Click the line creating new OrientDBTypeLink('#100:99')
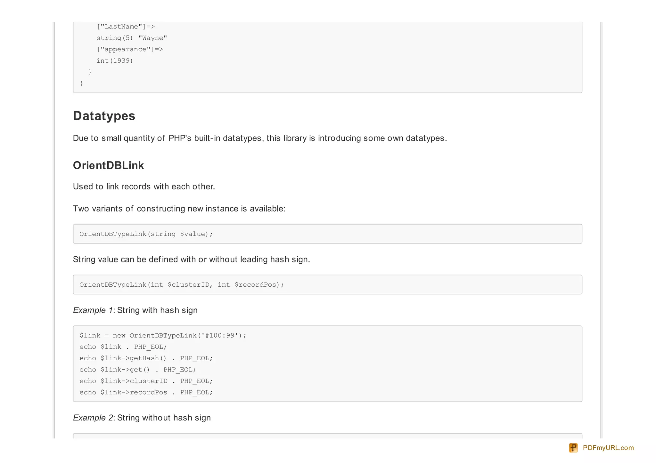Viewport: 656px width, 463px height. point(163,335)
